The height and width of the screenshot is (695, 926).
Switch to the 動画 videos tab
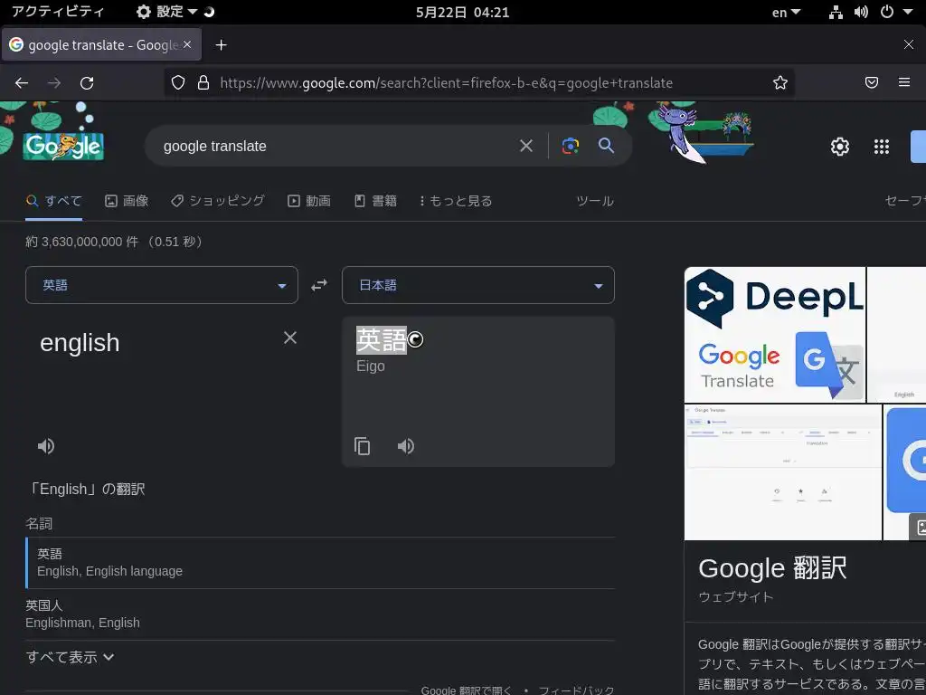(309, 201)
